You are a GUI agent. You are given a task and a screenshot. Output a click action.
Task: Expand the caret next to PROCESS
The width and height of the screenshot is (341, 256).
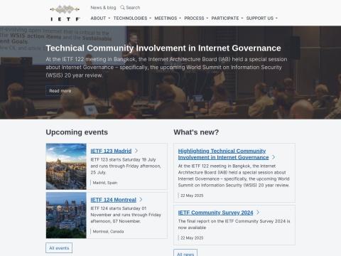(207, 18)
